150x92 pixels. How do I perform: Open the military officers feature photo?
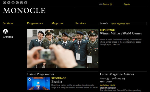click(63, 49)
